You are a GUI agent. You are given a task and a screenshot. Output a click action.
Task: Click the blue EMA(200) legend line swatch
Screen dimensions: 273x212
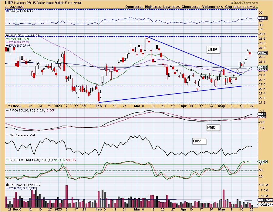point(7,46)
